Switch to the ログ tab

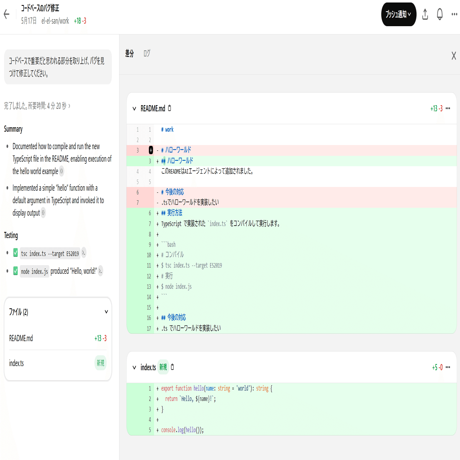click(x=147, y=53)
